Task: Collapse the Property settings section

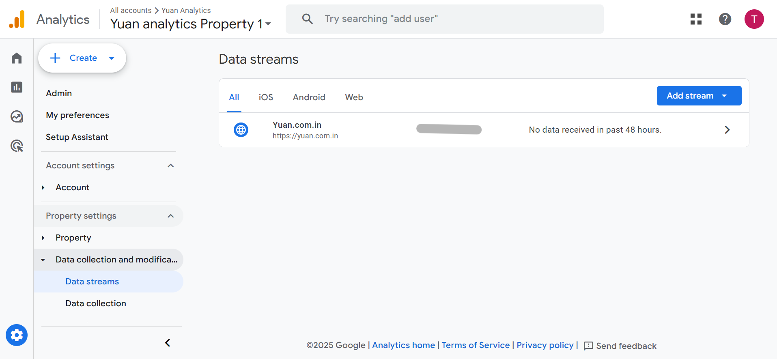Action: tap(170, 216)
